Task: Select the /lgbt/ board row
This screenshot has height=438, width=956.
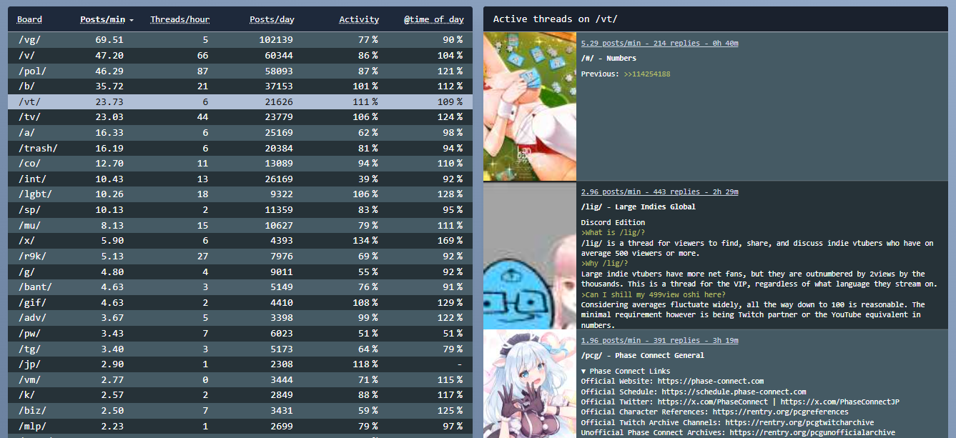Action: click(x=240, y=194)
